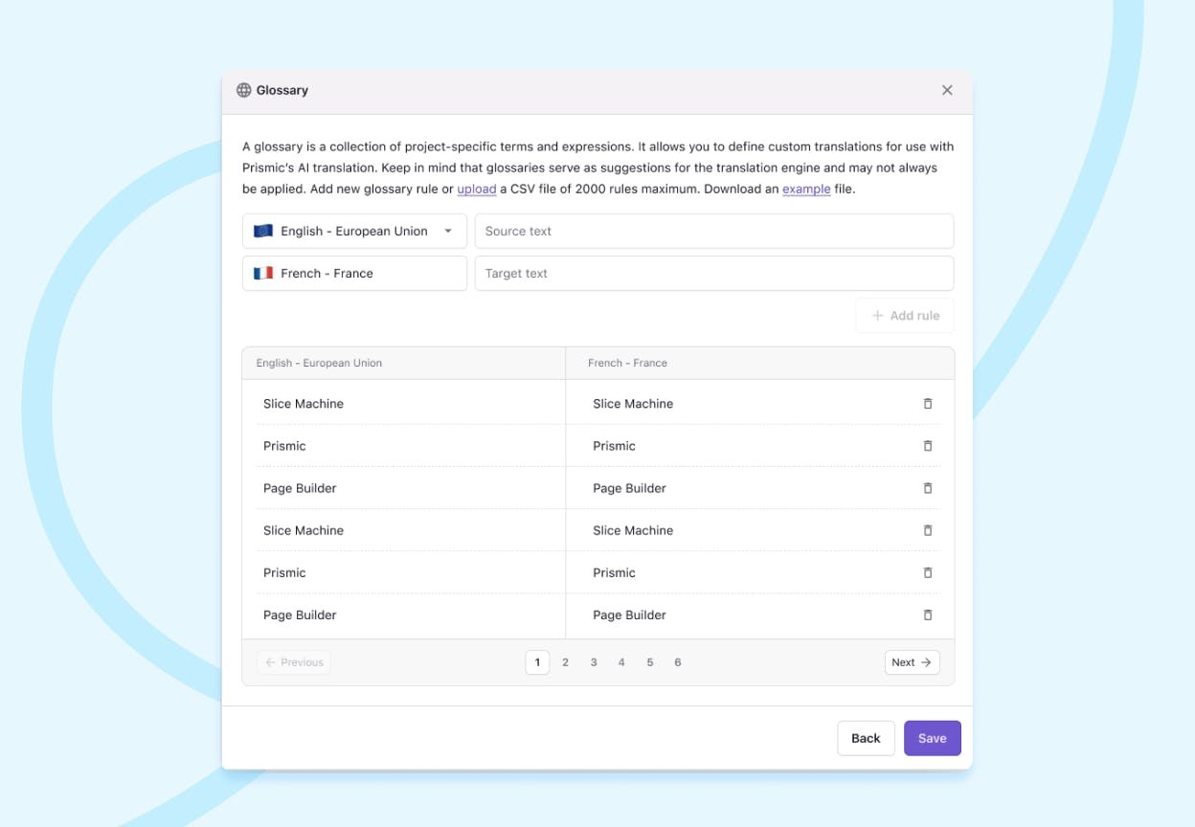Click the Next page button
This screenshot has height=827, width=1195.
[912, 662]
